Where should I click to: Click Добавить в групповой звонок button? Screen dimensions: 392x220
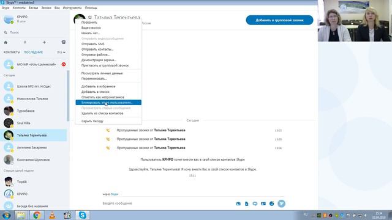point(279,20)
